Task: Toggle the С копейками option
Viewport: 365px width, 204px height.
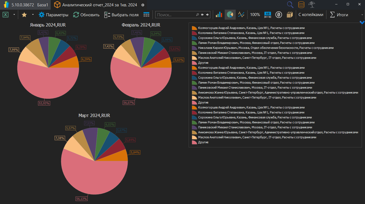Action: click(x=311, y=15)
